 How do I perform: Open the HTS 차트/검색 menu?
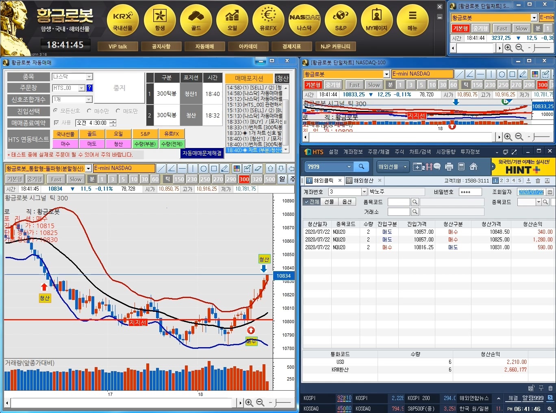tap(420, 152)
